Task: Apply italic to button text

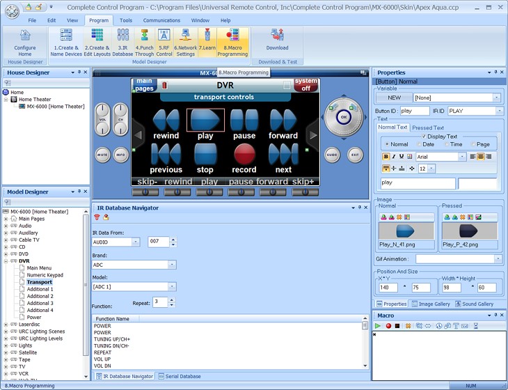Action: pyautogui.click(x=394, y=157)
